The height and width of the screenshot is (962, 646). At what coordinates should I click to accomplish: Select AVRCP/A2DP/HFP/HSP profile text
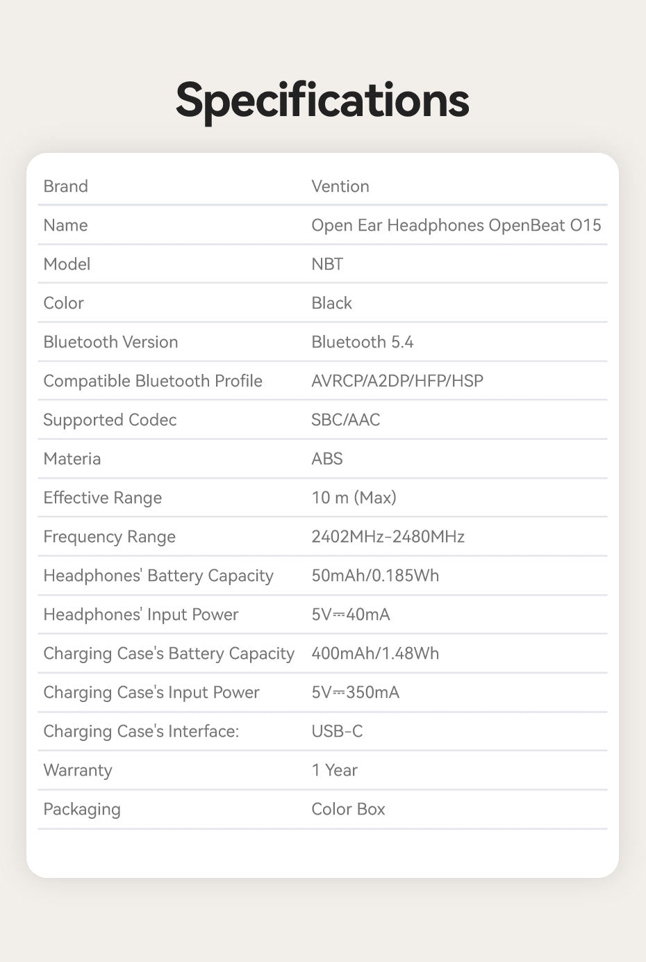pyautogui.click(x=397, y=381)
